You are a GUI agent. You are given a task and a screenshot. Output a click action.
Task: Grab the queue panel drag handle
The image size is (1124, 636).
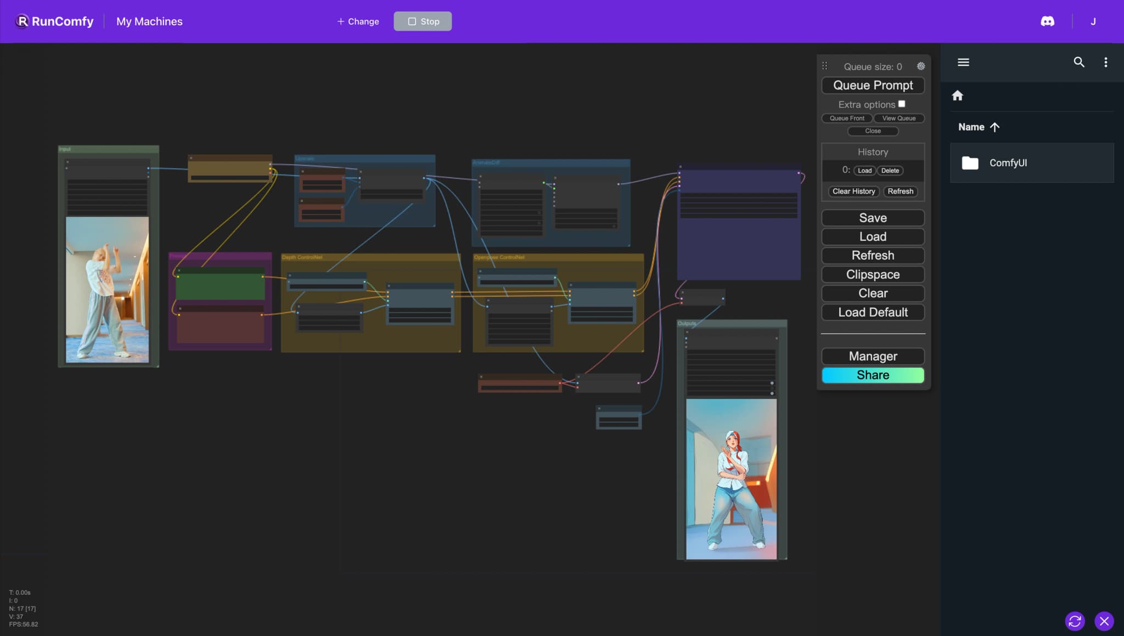[x=824, y=66]
